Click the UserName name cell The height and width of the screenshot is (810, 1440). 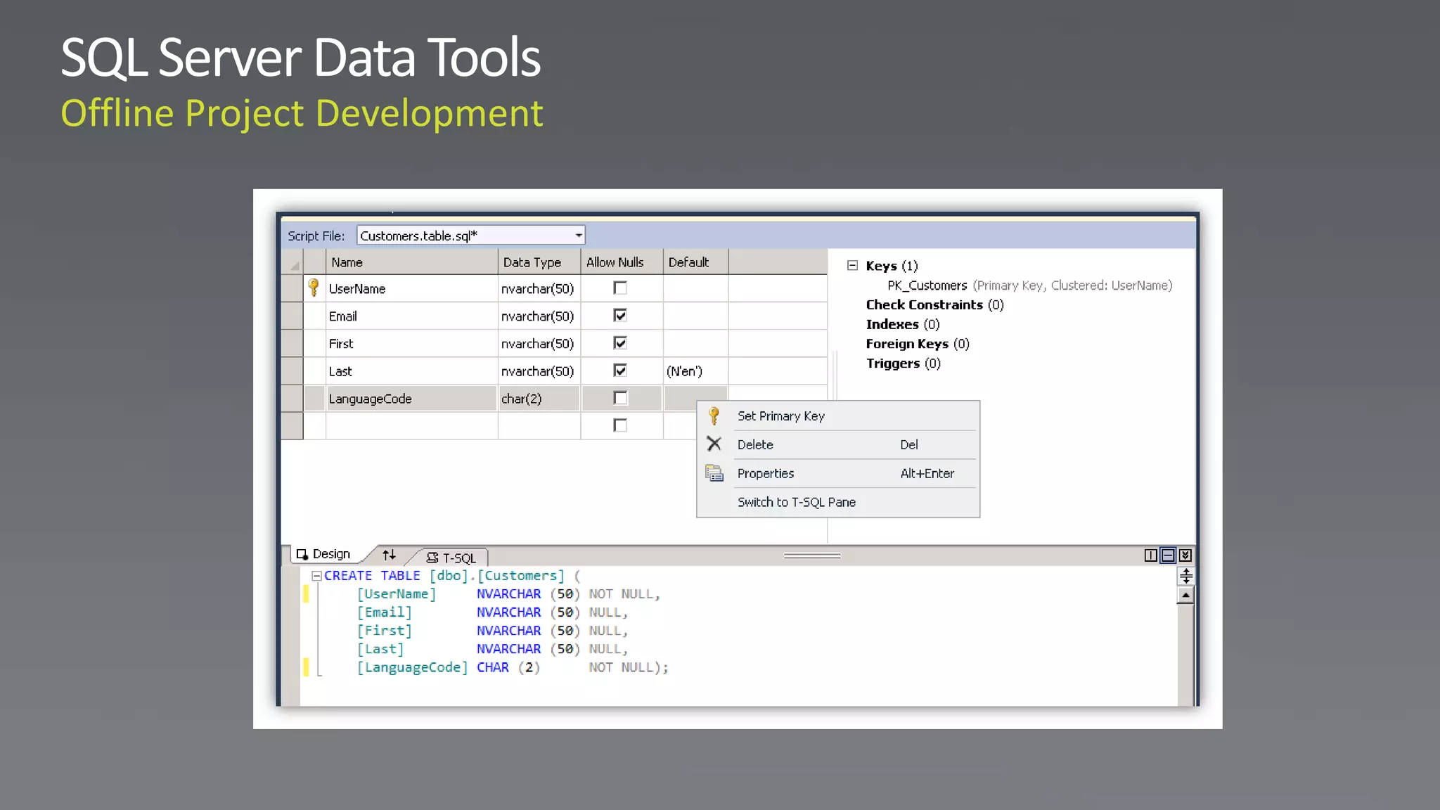(x=411, y=288)
